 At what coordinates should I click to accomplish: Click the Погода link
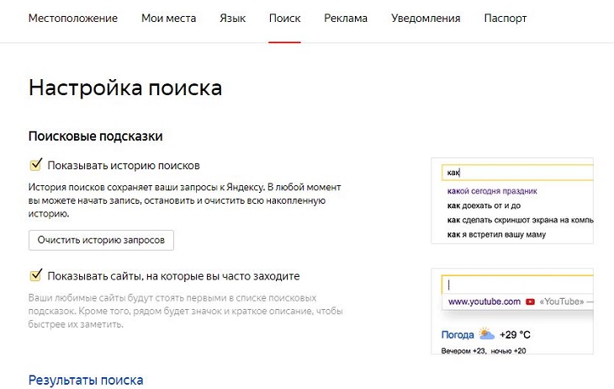[x=458, y=335]
